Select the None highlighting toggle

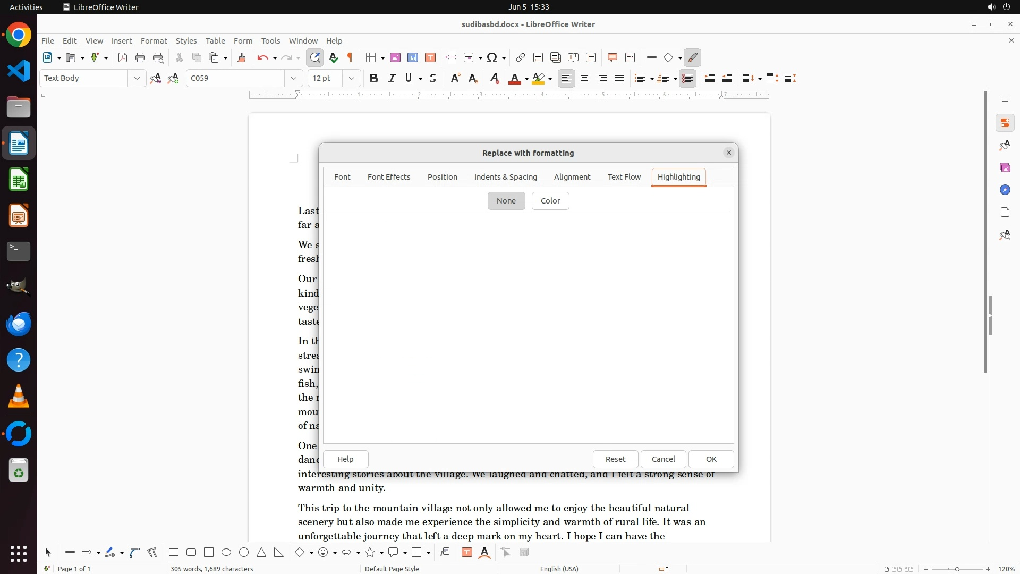point(506,201)
